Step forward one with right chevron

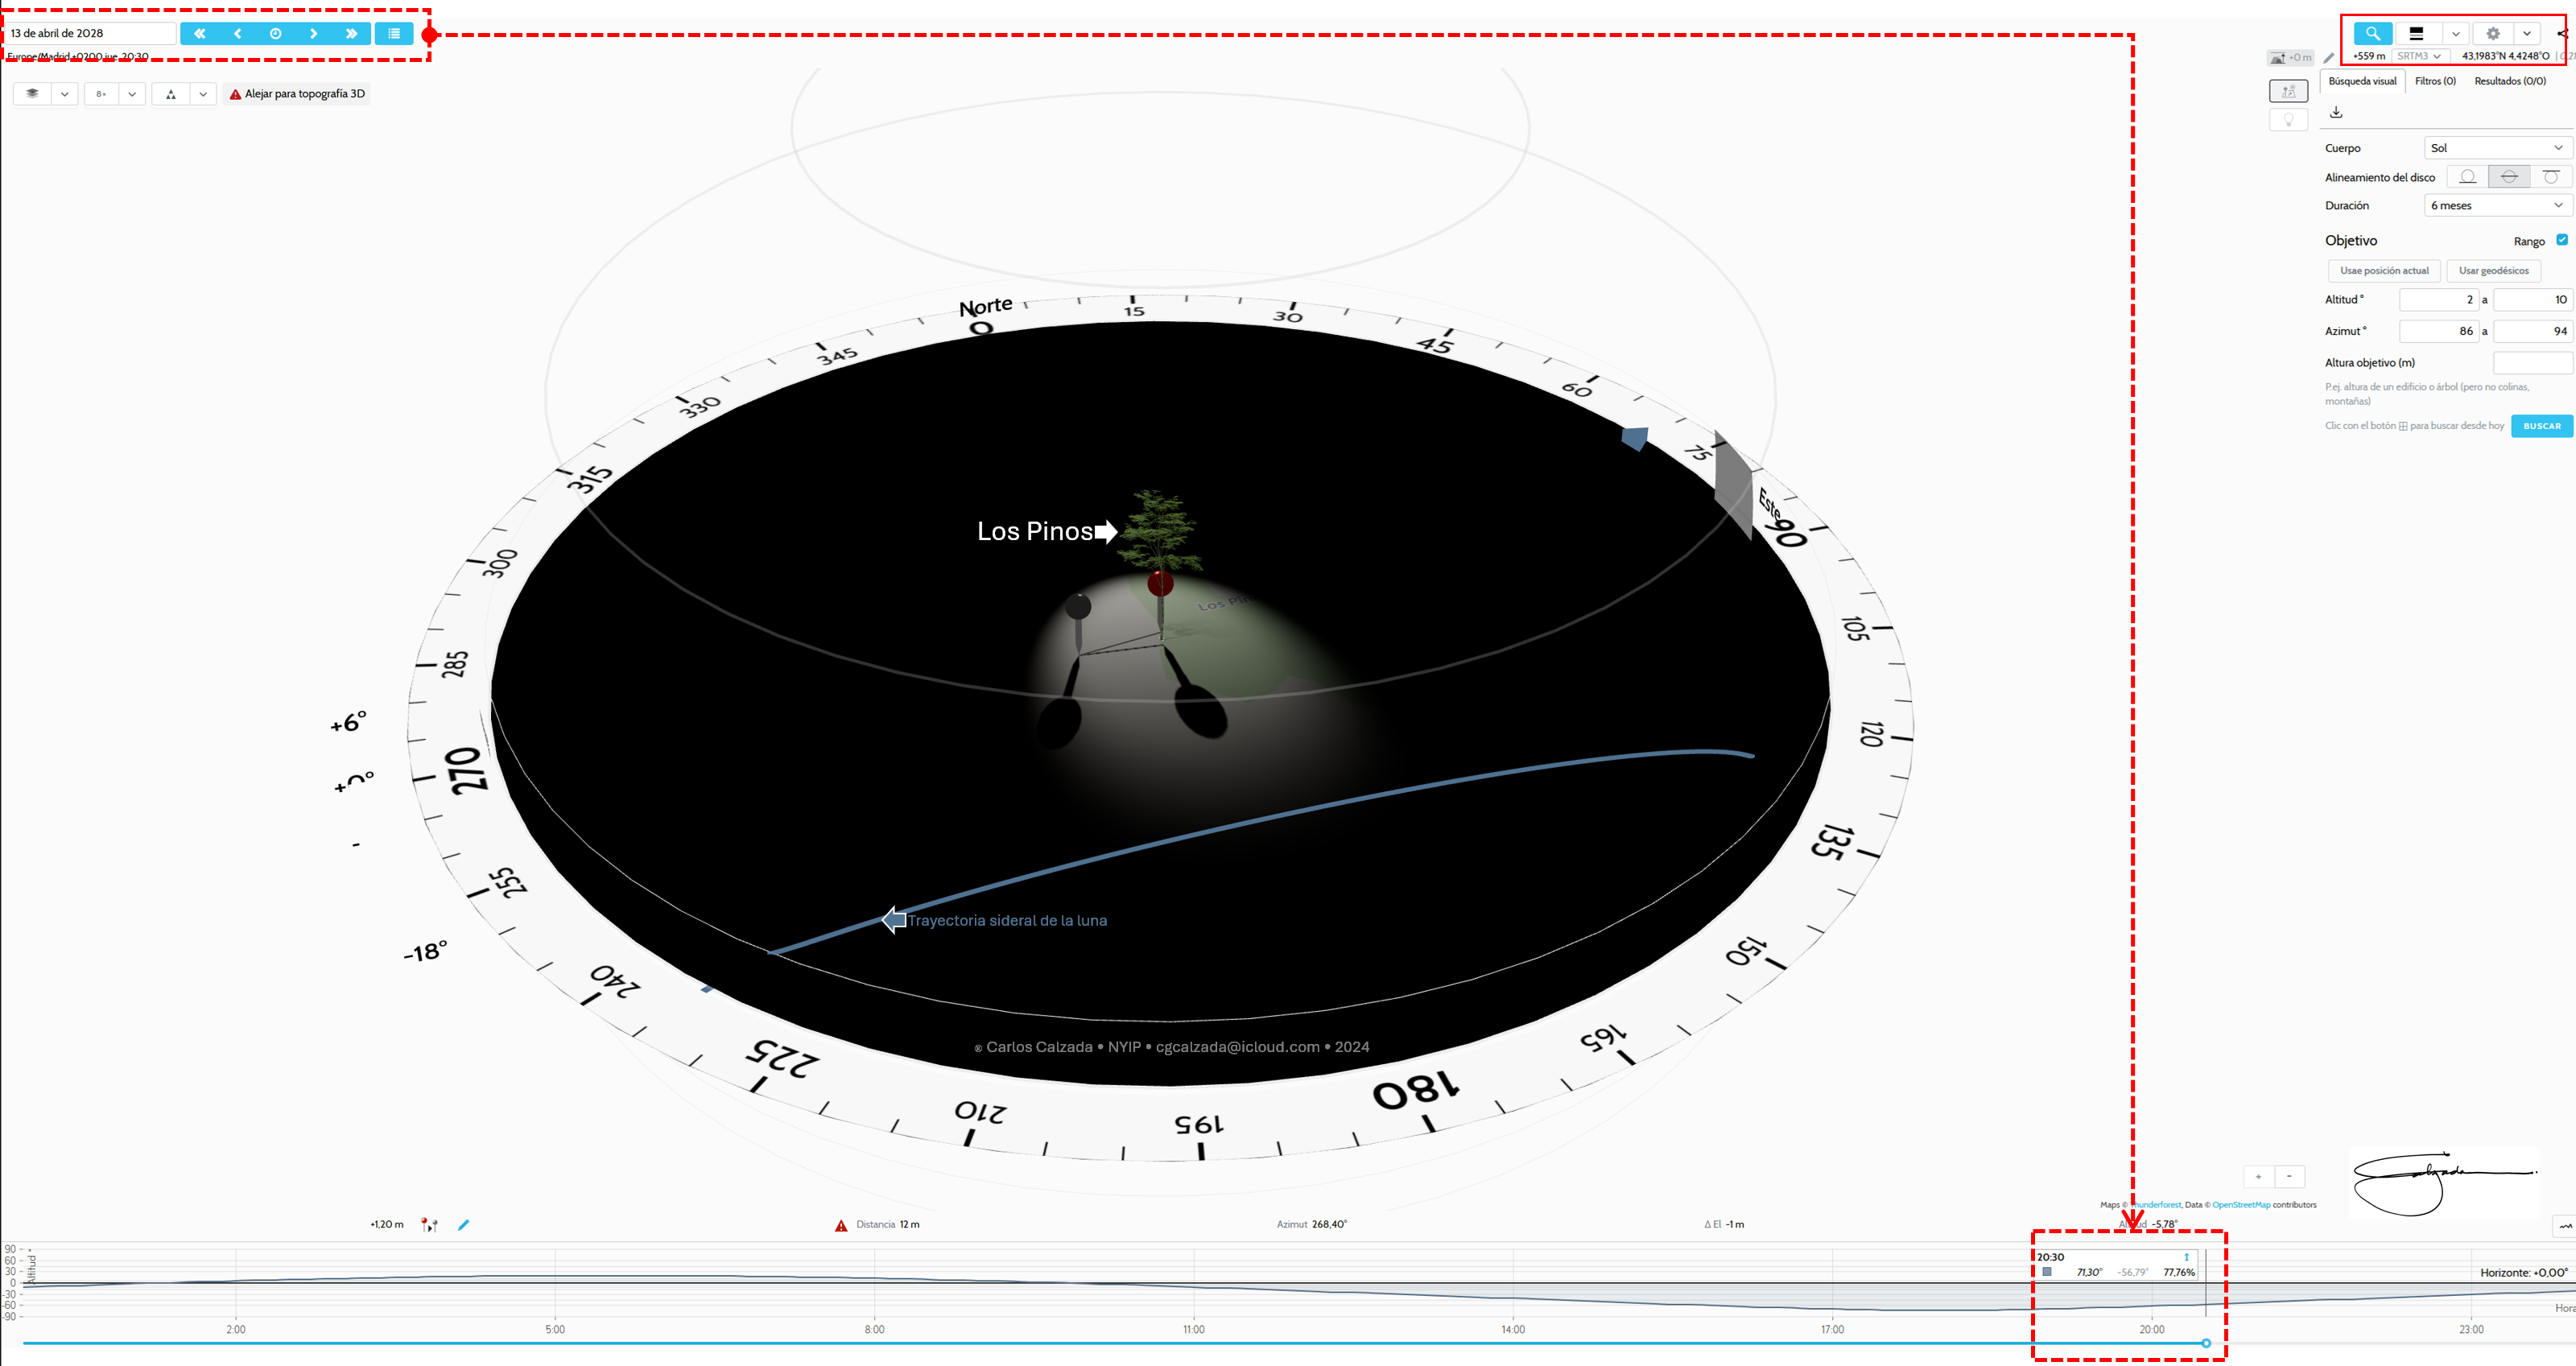pyautogui.click(x=314, y=33)
